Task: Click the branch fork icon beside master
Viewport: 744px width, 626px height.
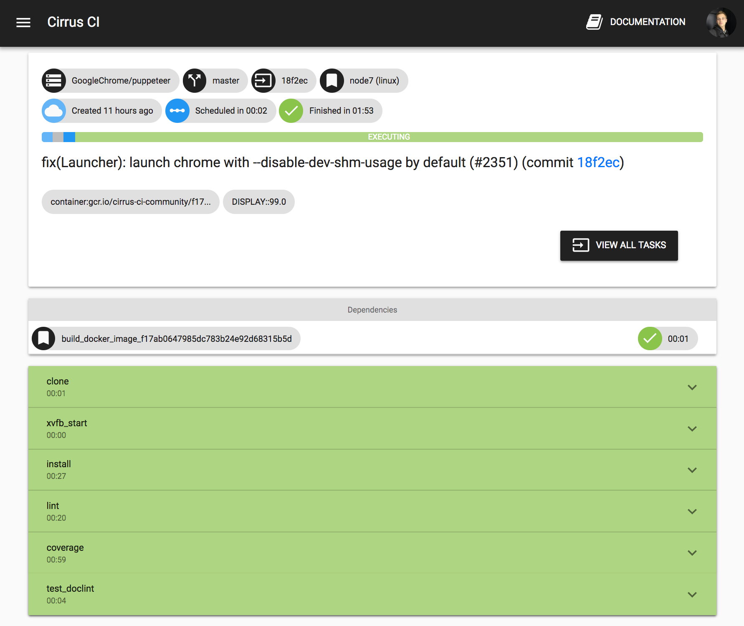Action: coord(195,81)
